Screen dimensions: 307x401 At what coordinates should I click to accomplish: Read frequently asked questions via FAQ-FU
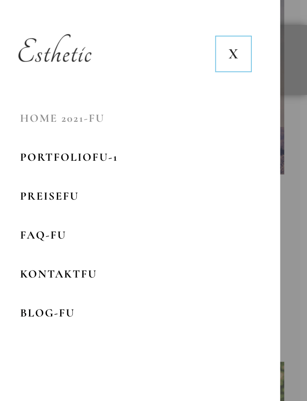tap(43, 235)
